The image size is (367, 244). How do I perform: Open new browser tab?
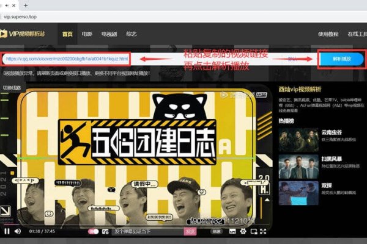pos(26,5)
